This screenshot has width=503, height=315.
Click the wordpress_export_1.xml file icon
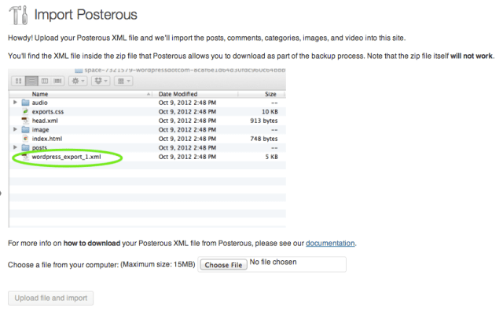[25, 157]
